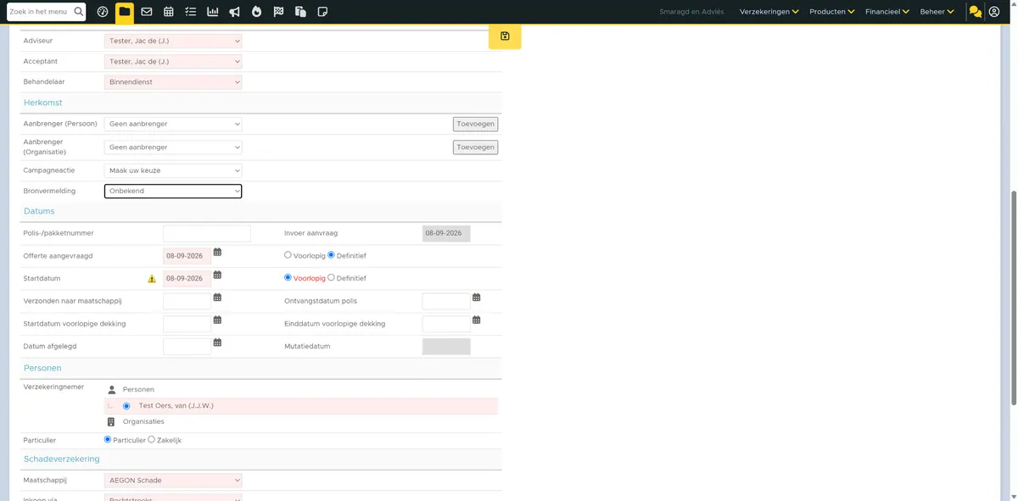Click the yellow save floppy-disk button
Image resolution: width=1018 pixels, height=501 pixels.
click(505, 36)
